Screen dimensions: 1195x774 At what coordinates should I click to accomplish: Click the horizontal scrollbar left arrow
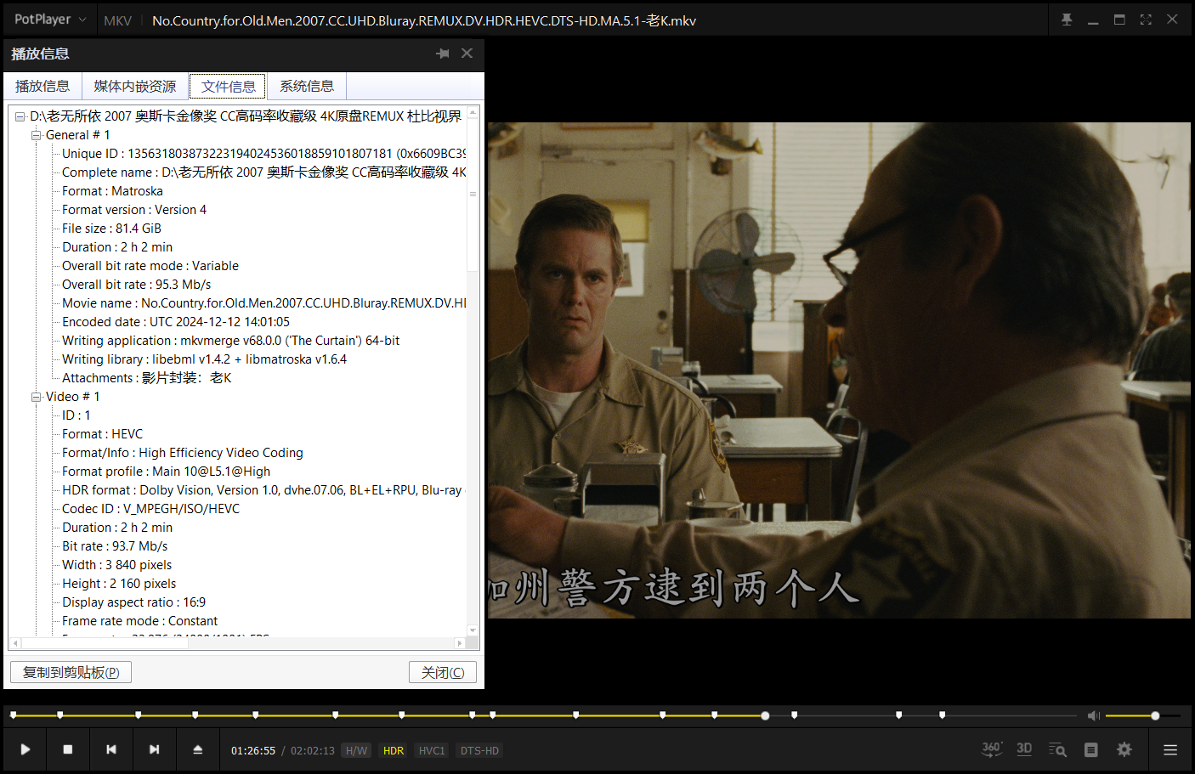tap(15, 643)
